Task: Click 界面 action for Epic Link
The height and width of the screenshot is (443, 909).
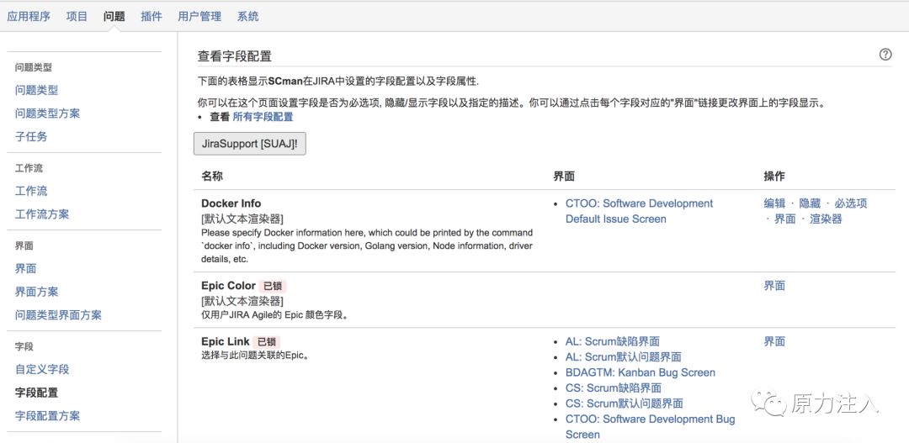Action: pos(774,341)
